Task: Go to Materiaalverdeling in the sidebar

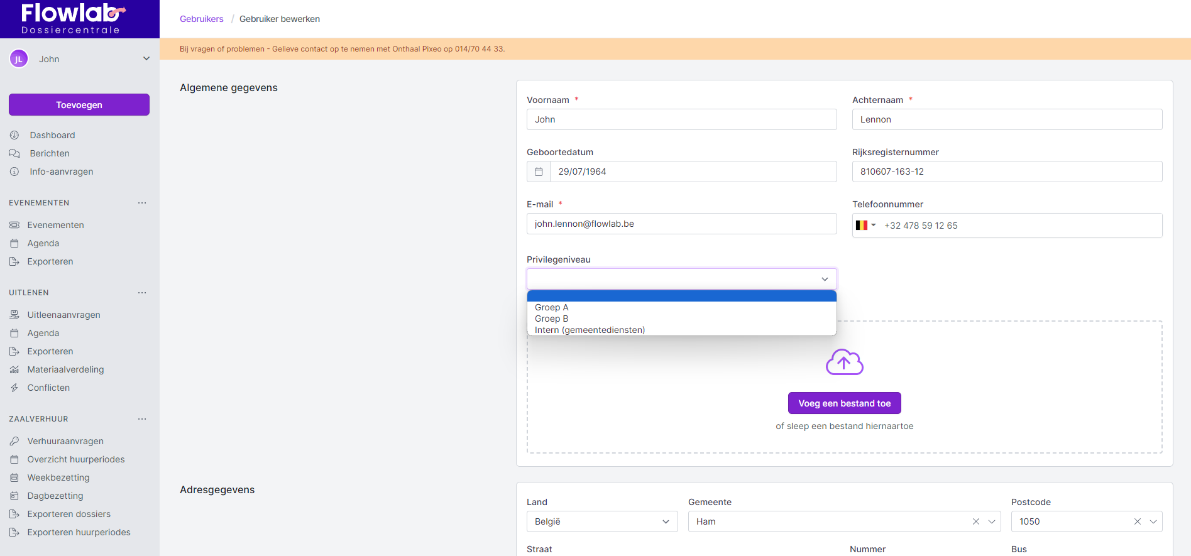Action: pos(65,369)
